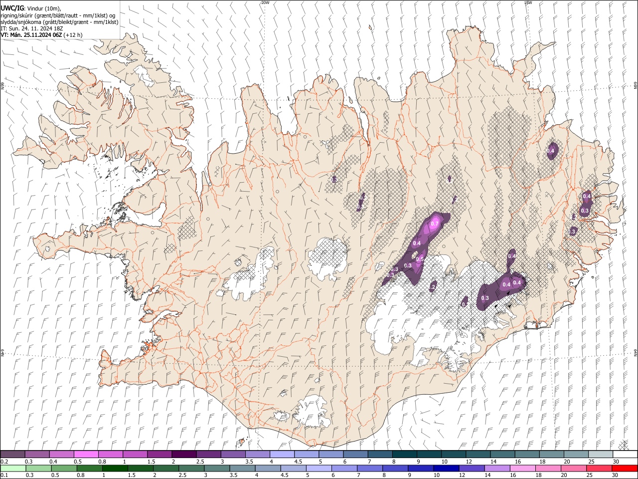Click the '(+12 h)' forecast offset text
638x479 pixels.
(73, 35)
